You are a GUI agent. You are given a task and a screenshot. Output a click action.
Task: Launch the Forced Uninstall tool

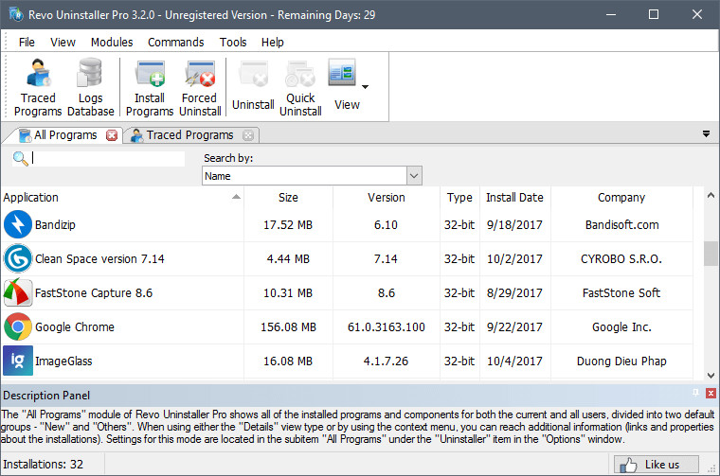point(200,88)
